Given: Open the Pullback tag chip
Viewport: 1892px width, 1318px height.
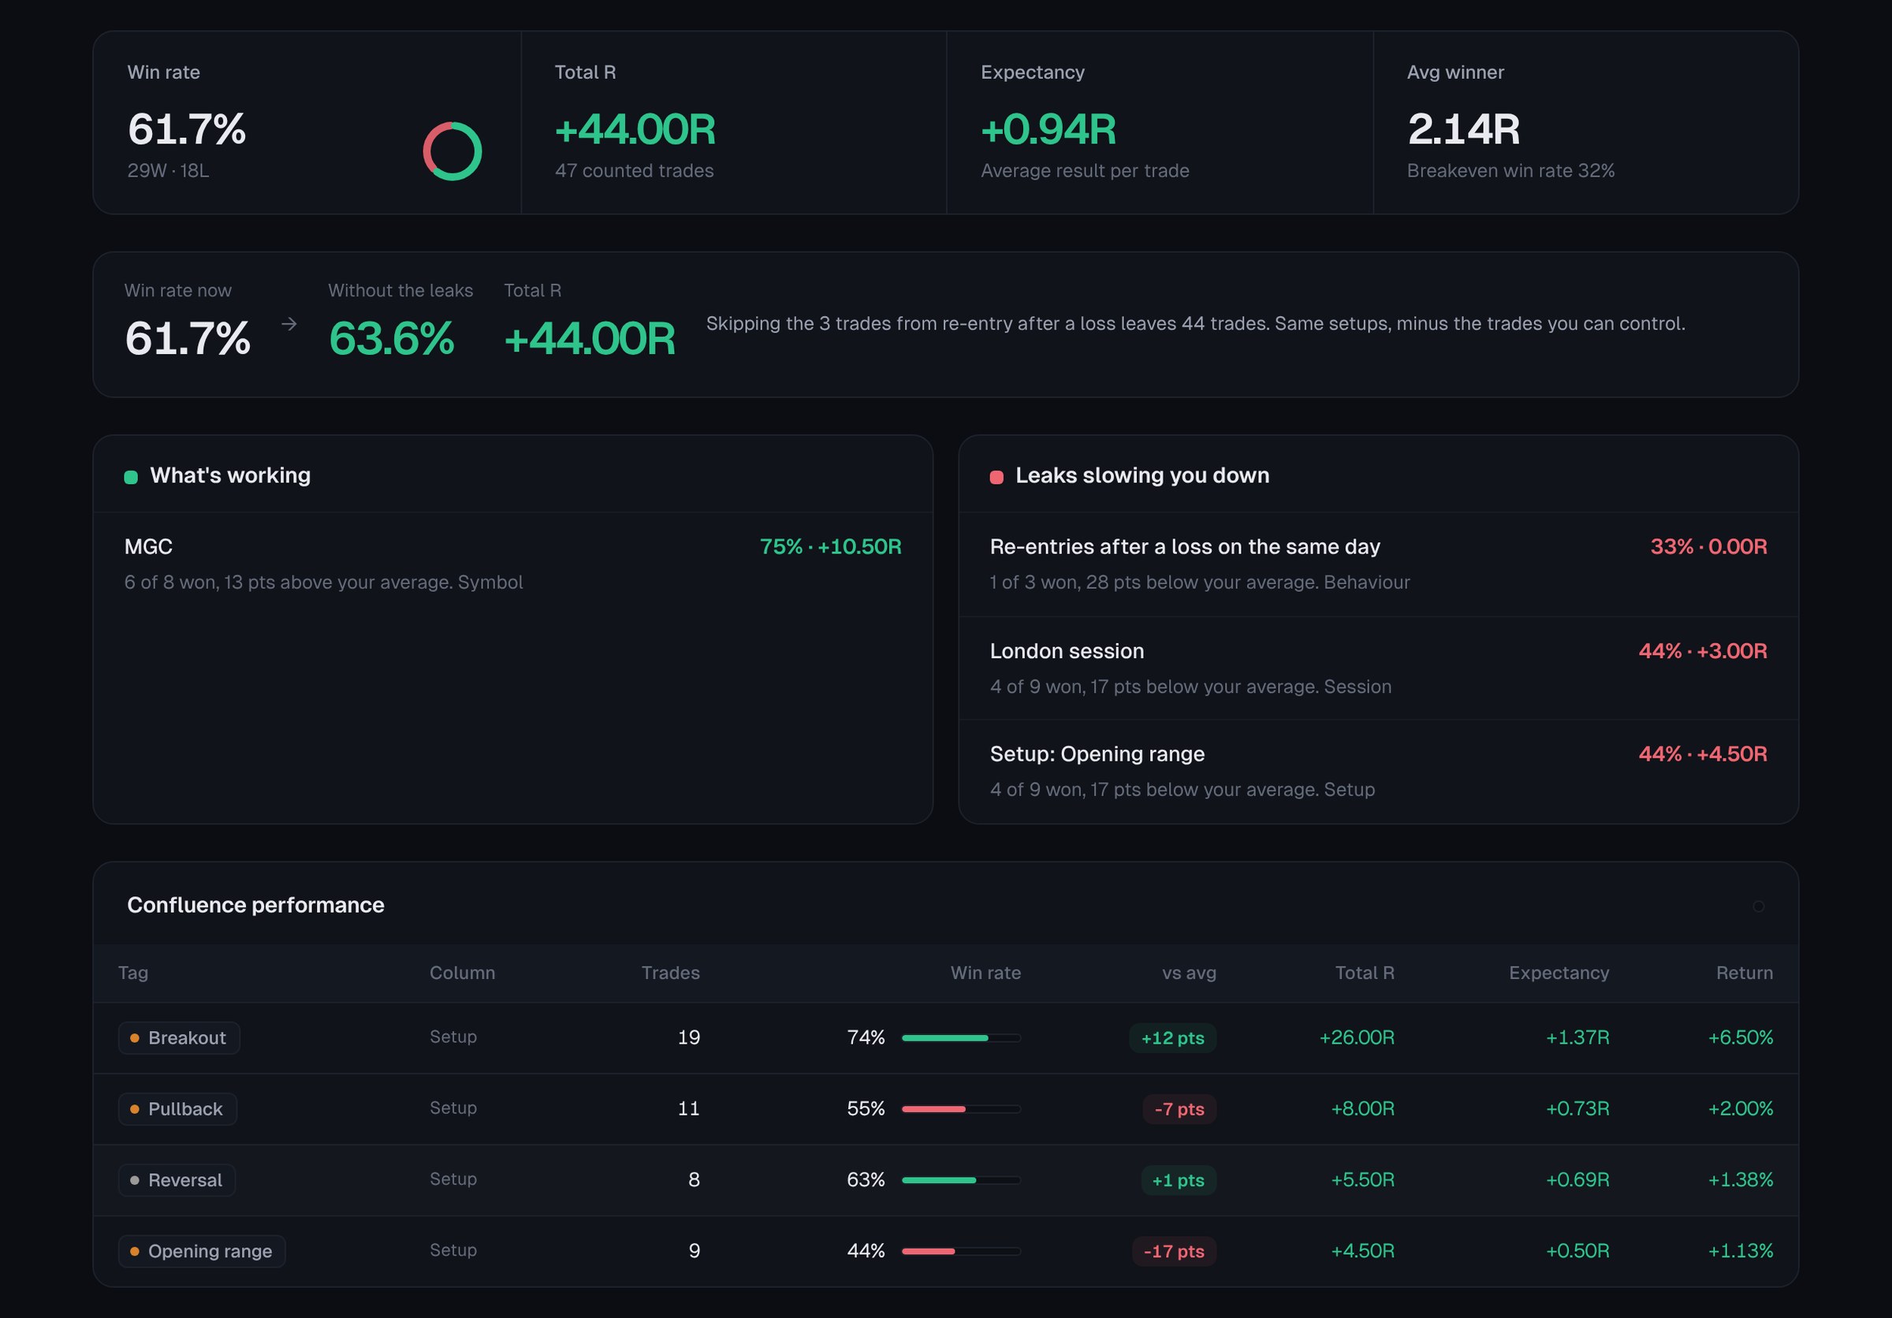Looking at the screenshot, I should tap(178, 1109).
